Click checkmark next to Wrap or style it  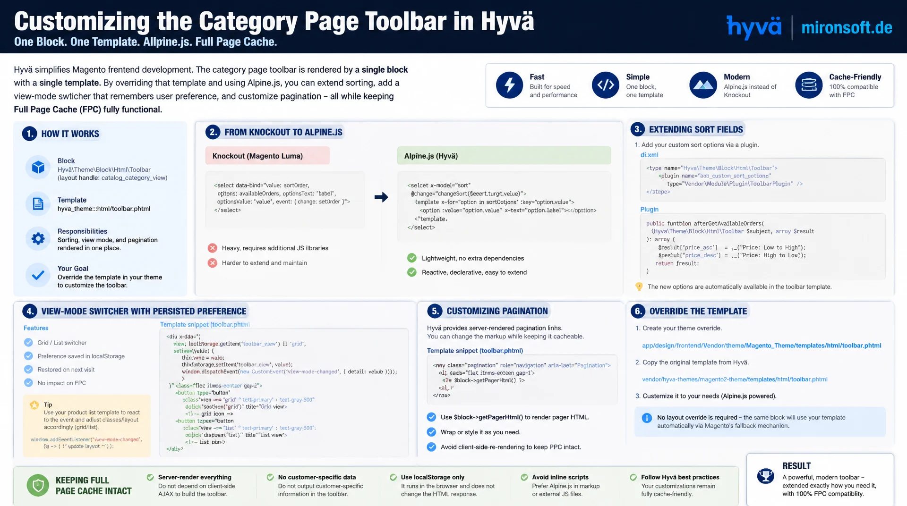431,432
